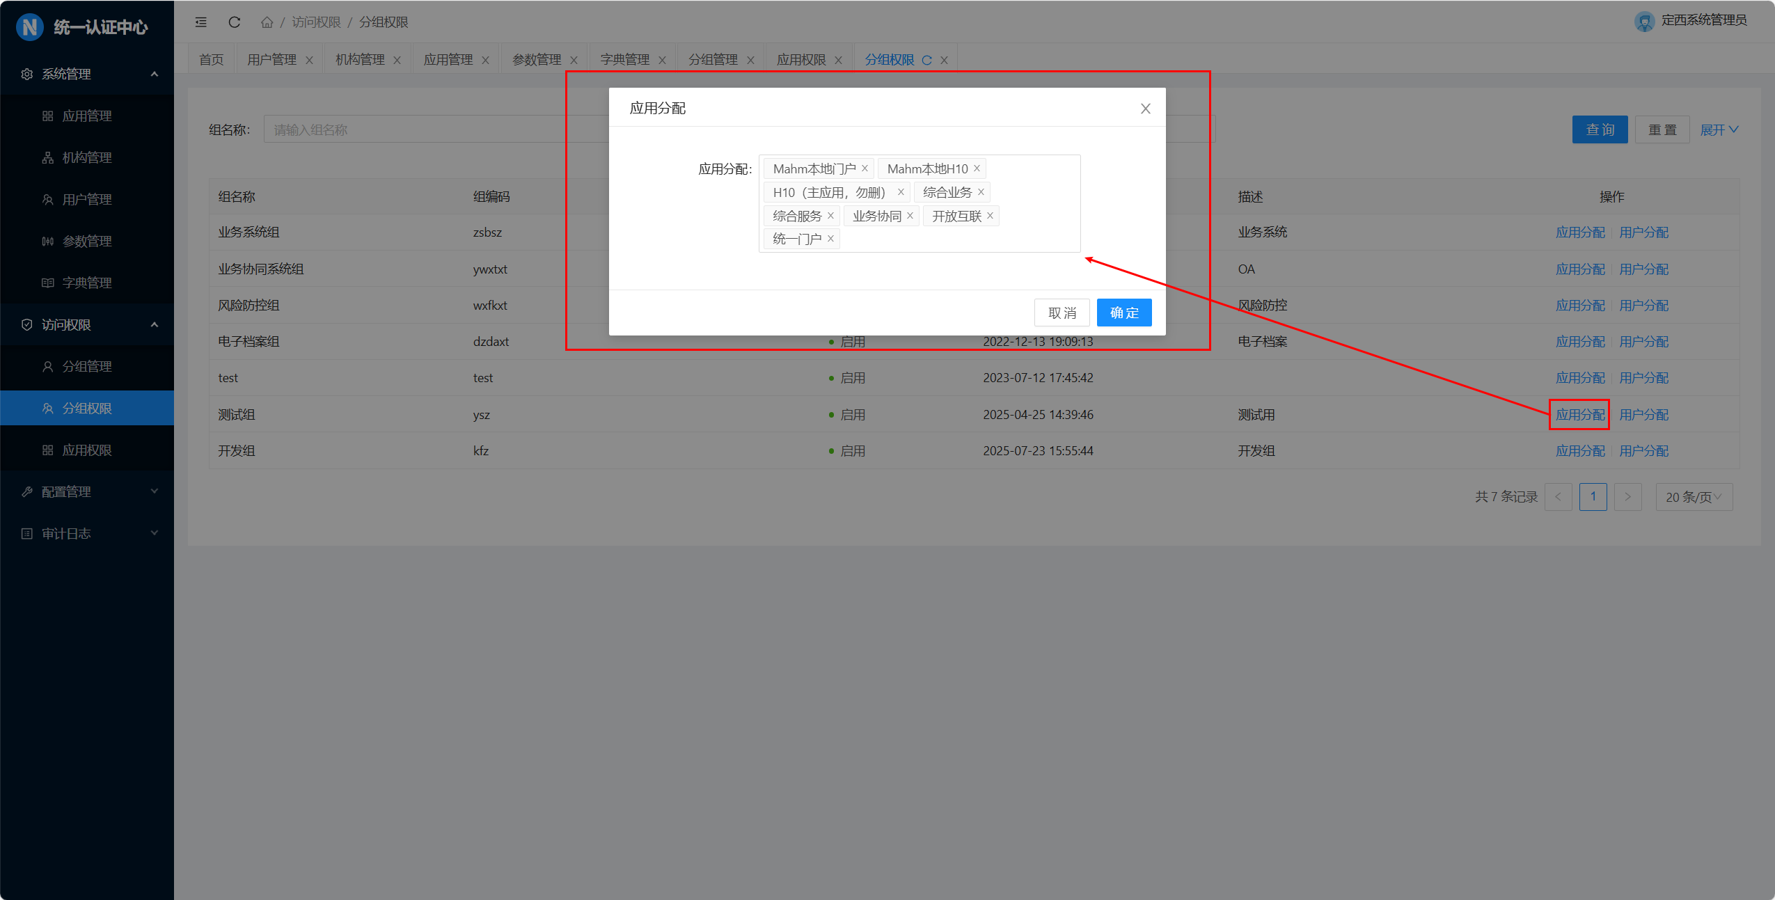
Task: Click the 取消 button in dialog
Action: 1062,313
